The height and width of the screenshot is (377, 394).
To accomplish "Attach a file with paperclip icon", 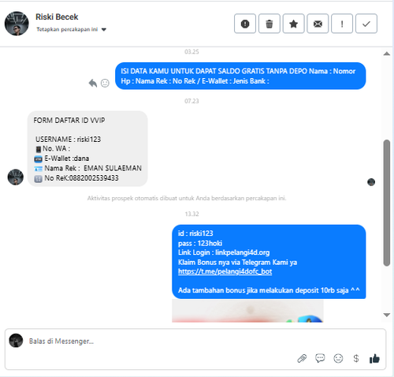I will tap(302, 358).
